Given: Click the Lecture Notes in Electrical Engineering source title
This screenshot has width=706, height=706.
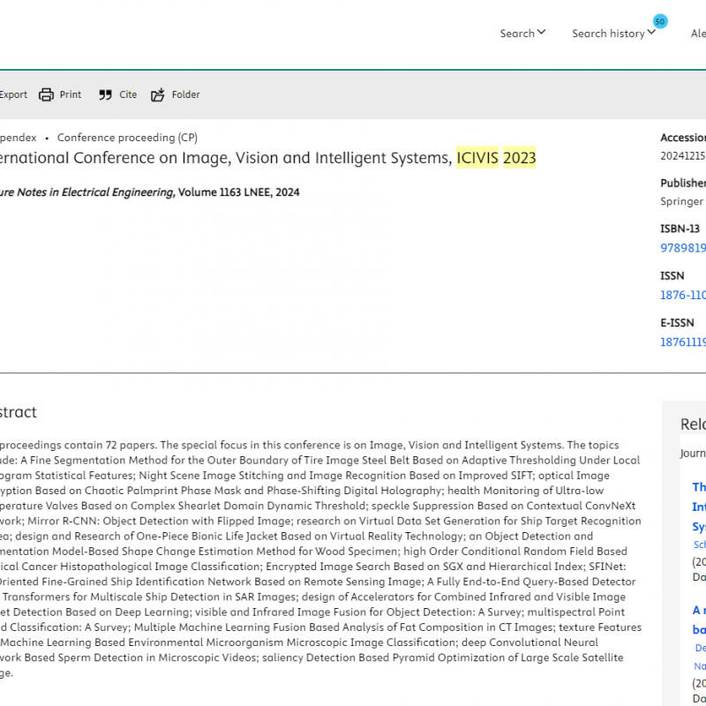Looking at the screenshot, I should (86, 192).
